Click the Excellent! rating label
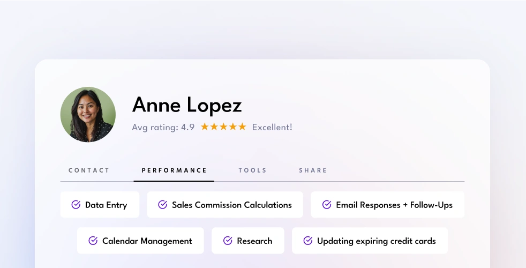The height and width of the screenshot is (268, 526). pyautogui.click(x=272, y=127)
